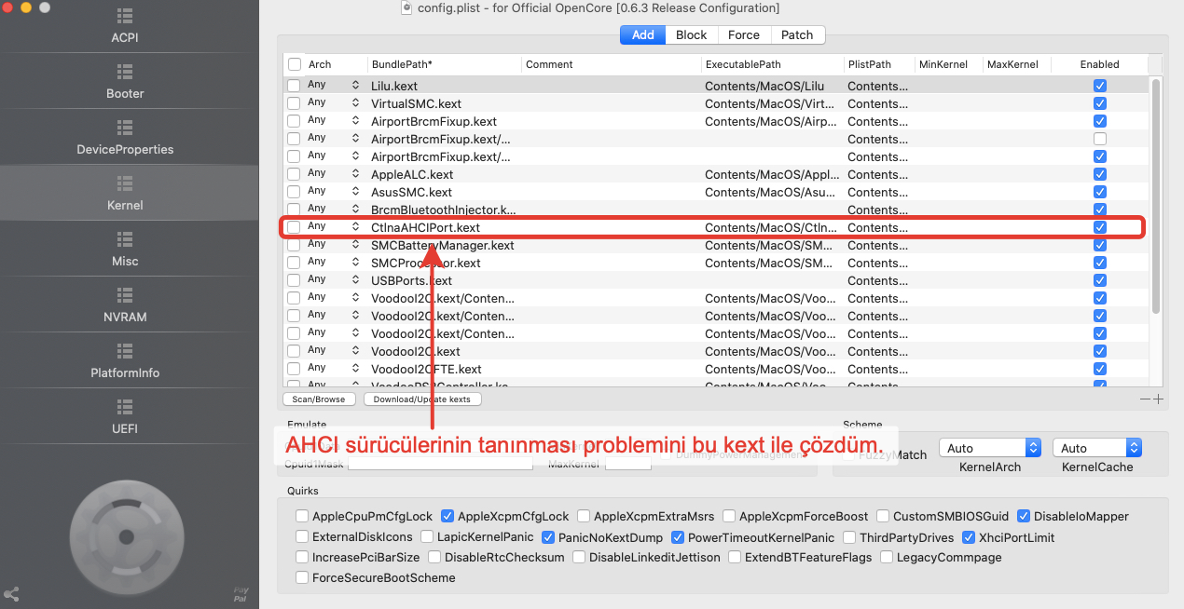
Task: Click the share icon in sidebar corner
Action: (11, 593)
